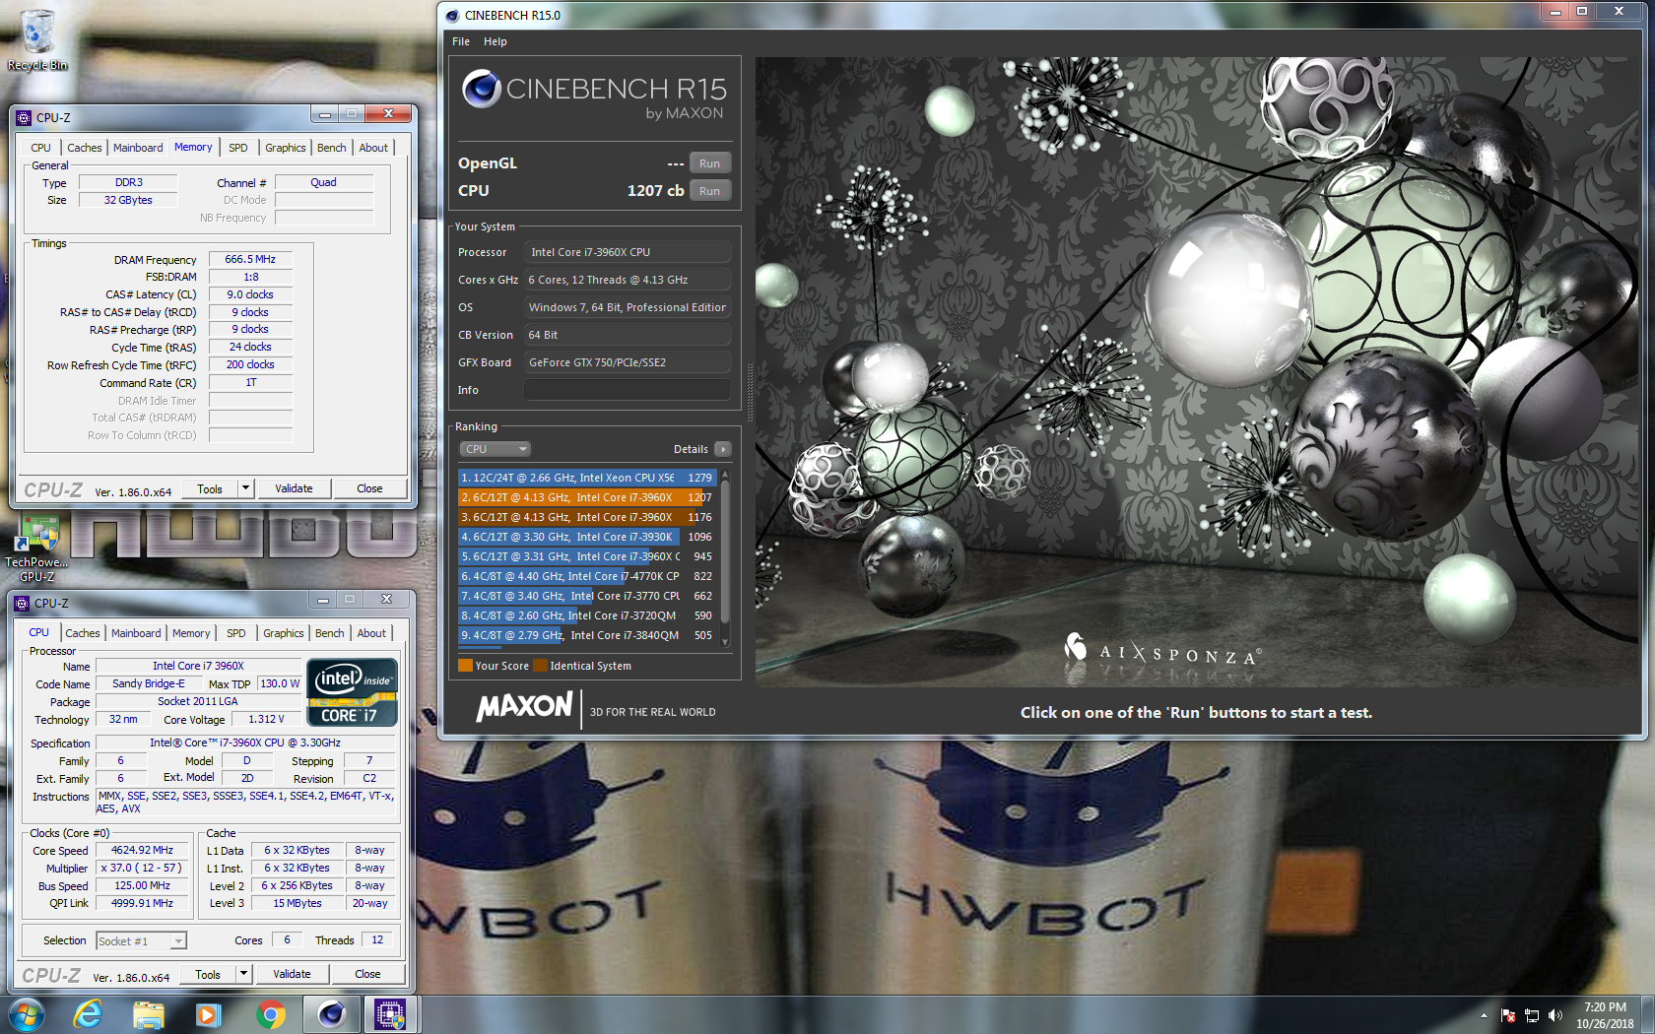Select ranking row 7 Core i7-3770
The height and width of the screenshot is (1034, 1655).
click(587, 596)
